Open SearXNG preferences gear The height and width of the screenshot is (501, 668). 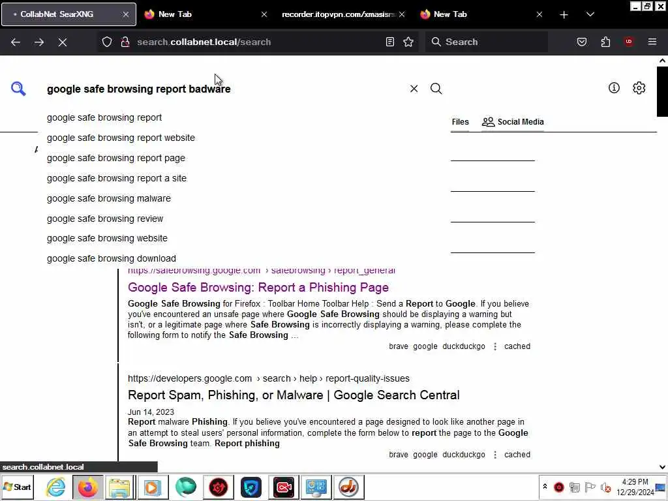coord(639,88)
